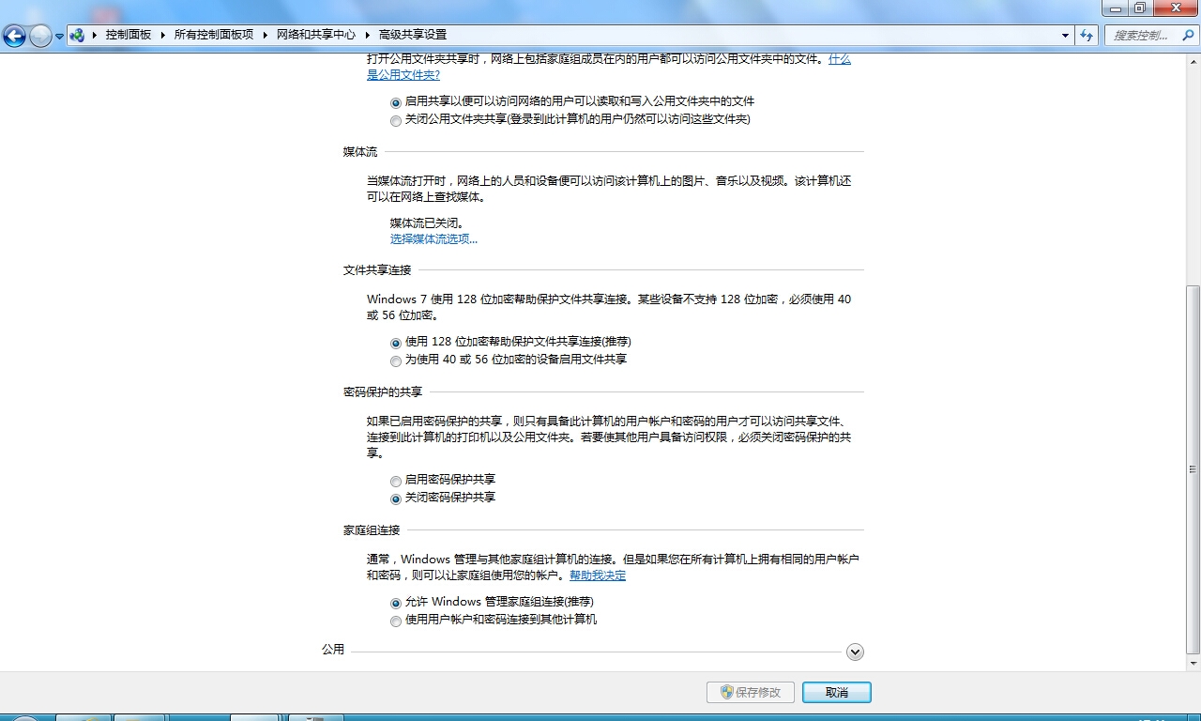Open the 帮助我决定 link

[598, 575]
